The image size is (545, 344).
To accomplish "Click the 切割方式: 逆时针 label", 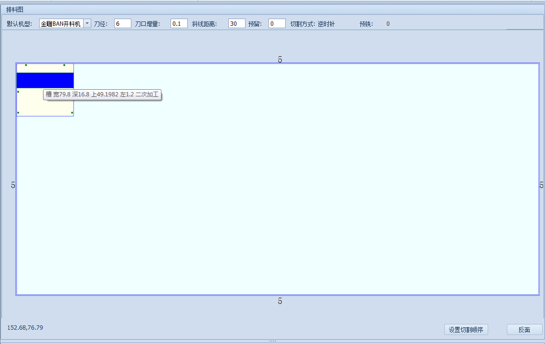I will coord(312,24).
